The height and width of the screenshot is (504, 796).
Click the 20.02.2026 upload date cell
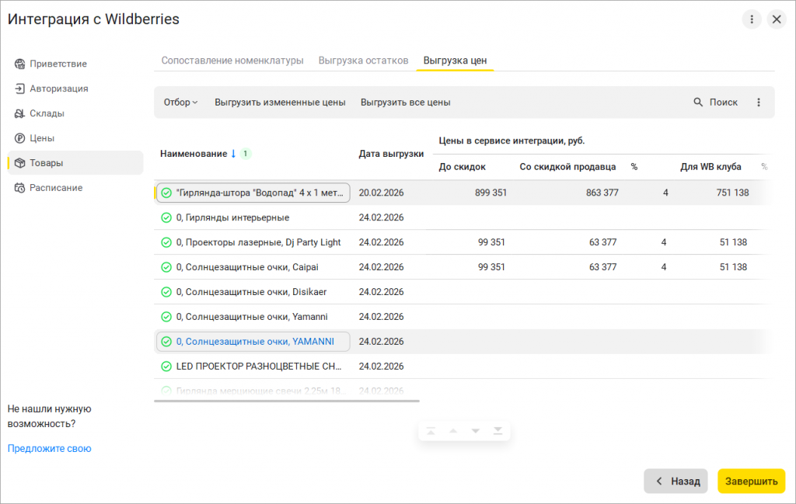pos(381,193)
